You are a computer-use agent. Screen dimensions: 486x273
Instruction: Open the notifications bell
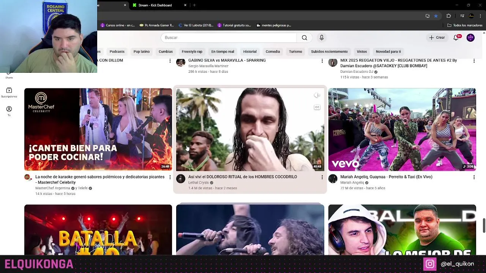point(456,38)
